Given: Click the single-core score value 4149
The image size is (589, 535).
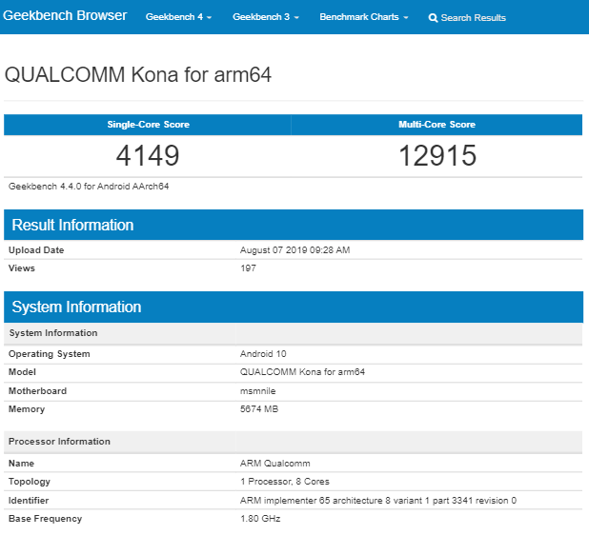Looking at the screenshot, I should click(148, 156).
